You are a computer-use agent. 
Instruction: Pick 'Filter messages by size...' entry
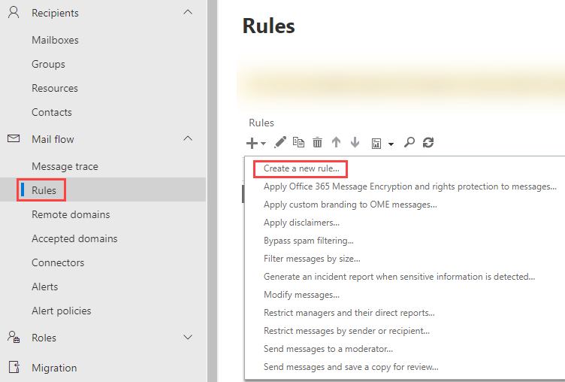click(x=311, y=259)
